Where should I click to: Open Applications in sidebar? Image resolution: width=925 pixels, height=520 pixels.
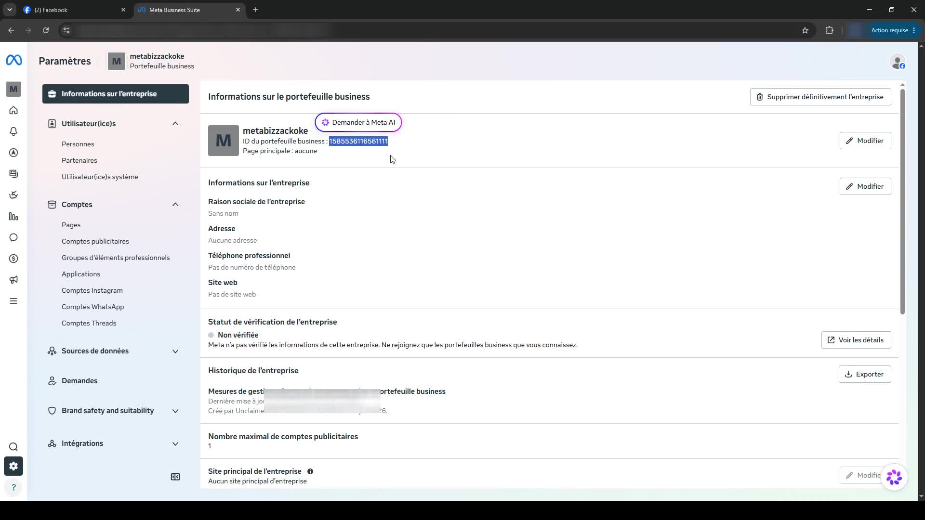tap(80, 274)
